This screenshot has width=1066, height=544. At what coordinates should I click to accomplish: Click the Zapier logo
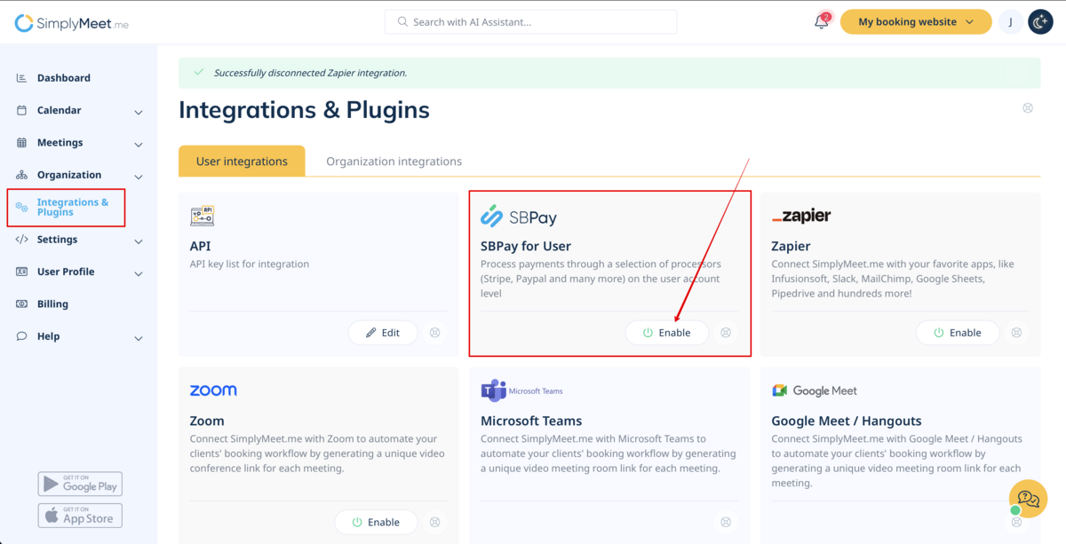[x=801, y=216]
